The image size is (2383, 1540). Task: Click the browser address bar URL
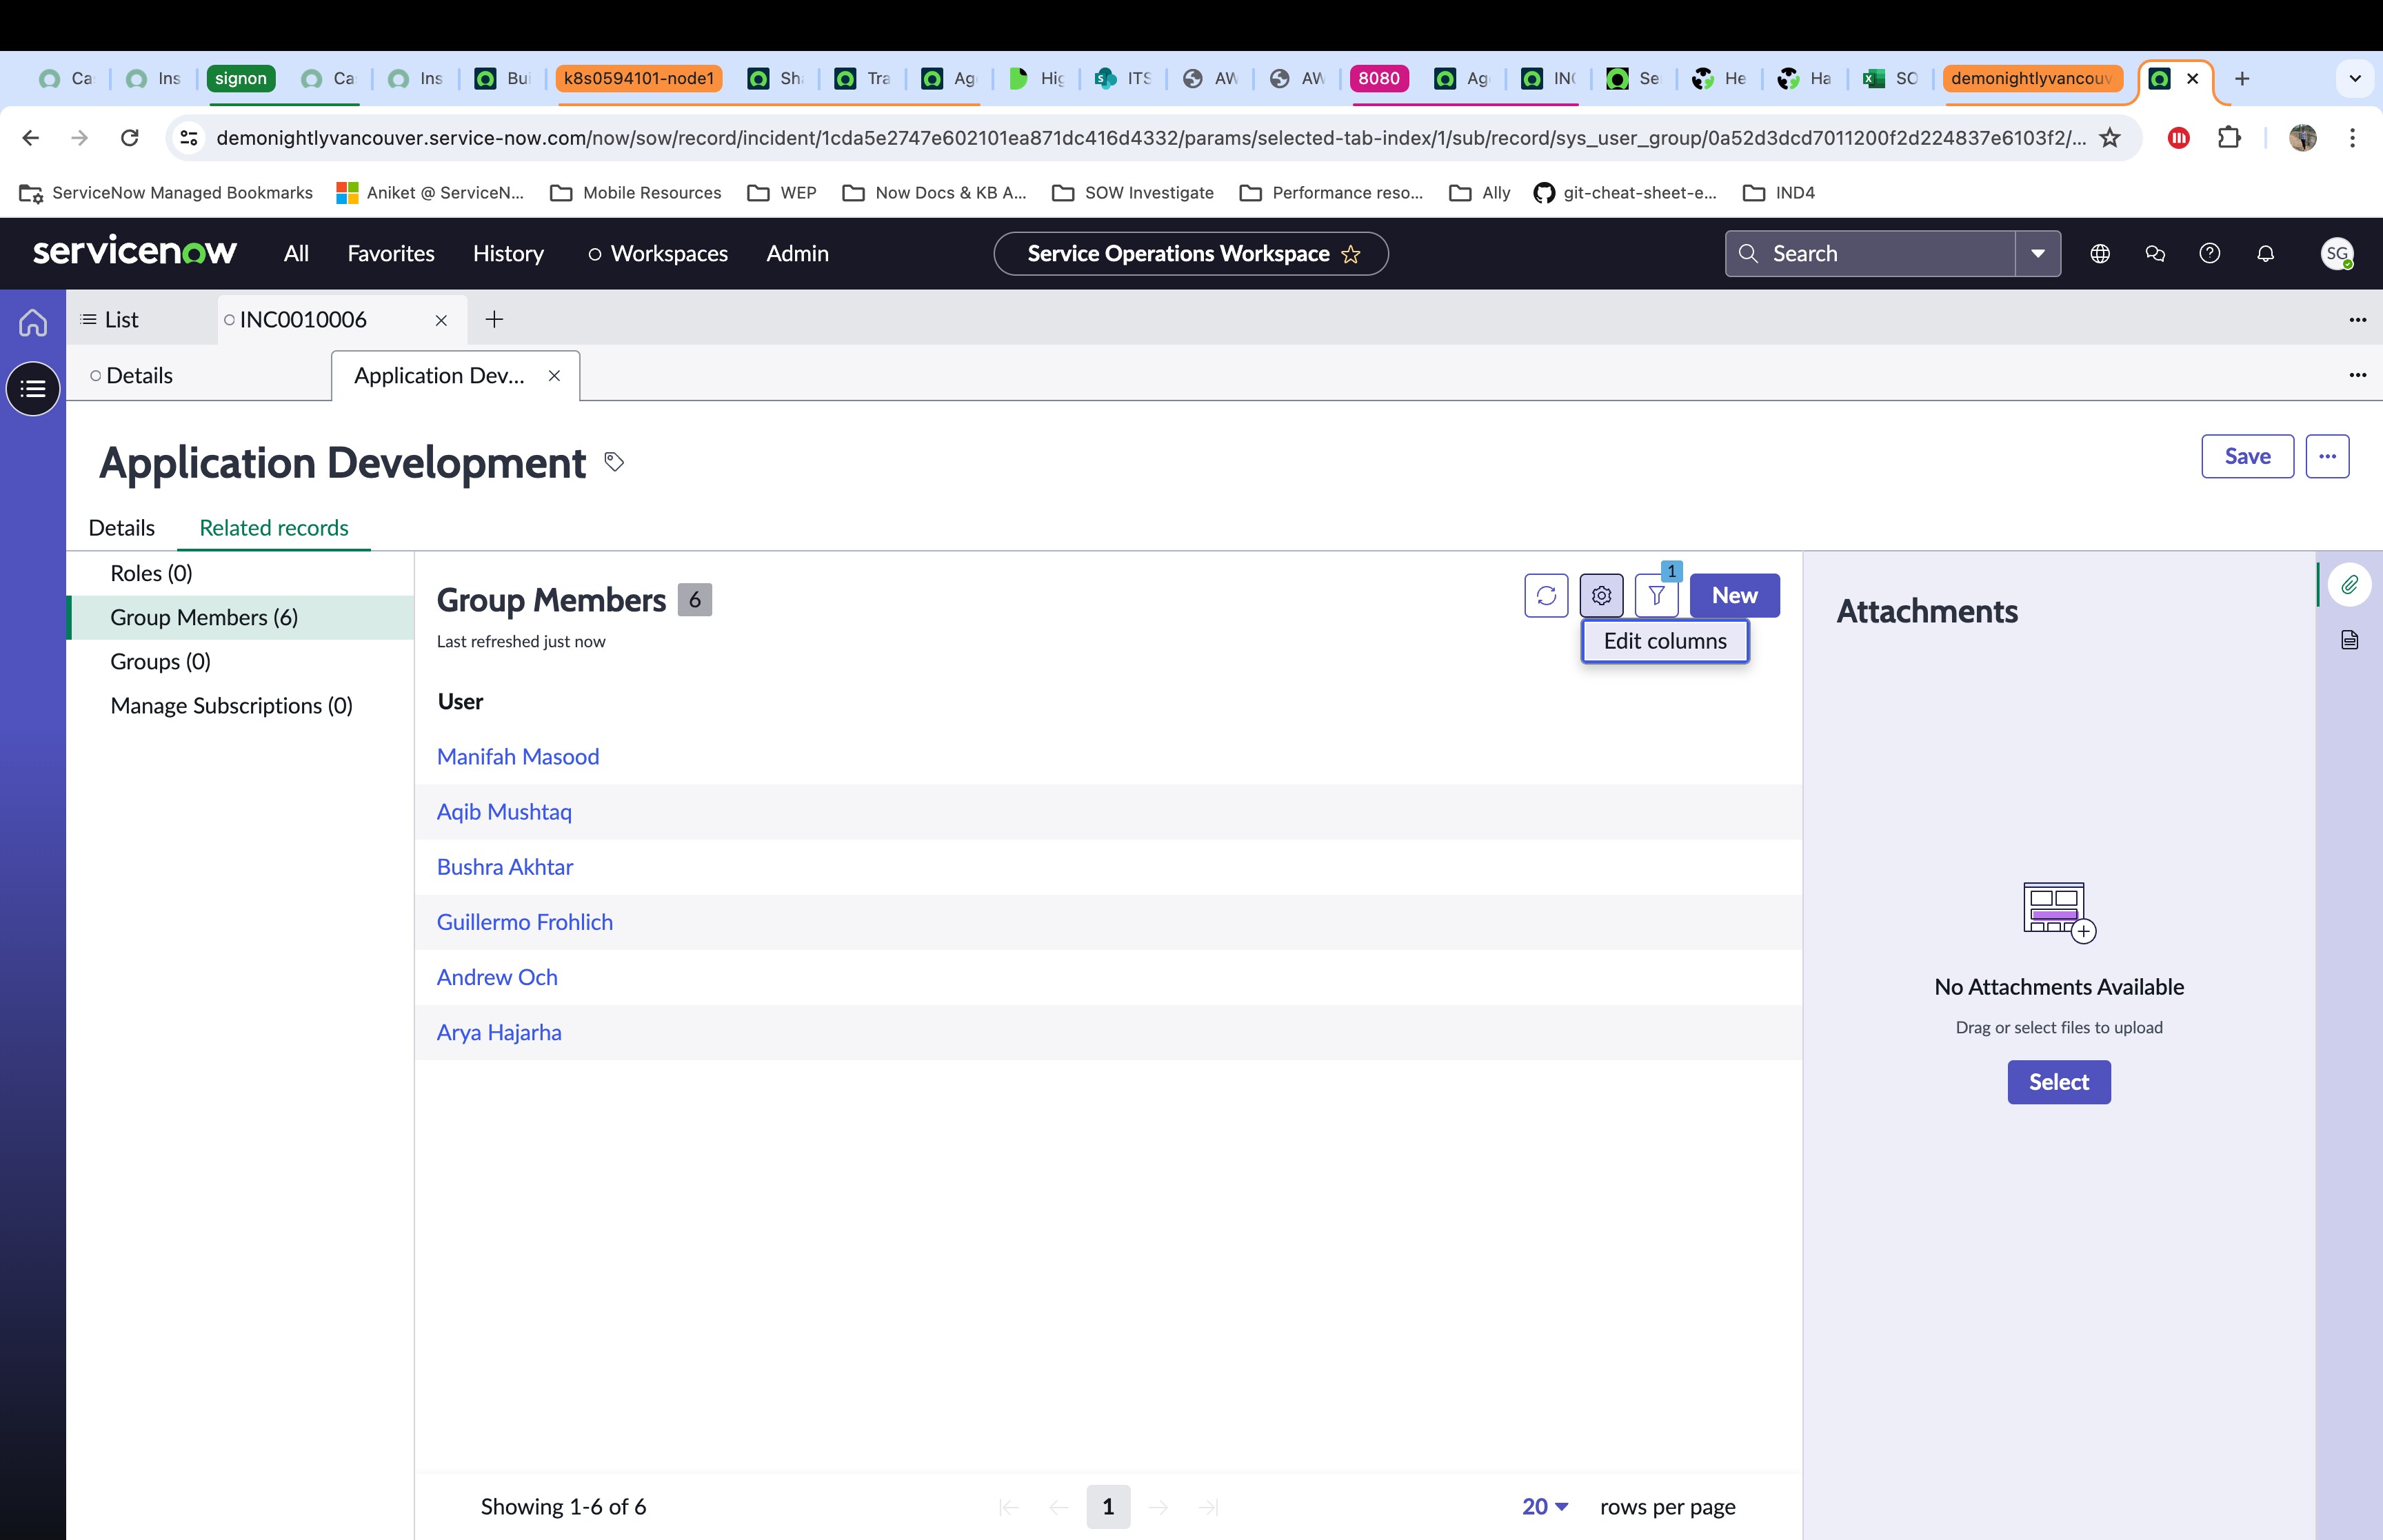pos(1150,138)
